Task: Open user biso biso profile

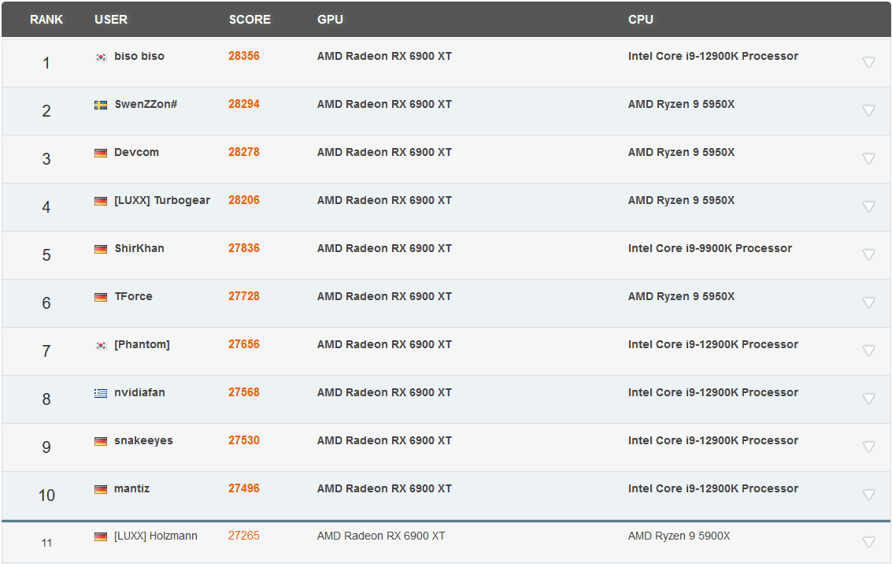Action: [x=139, y=57]
